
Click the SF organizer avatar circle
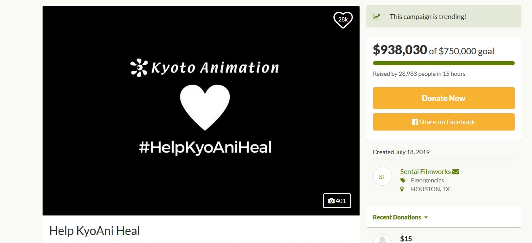click(x=382, y=176)
